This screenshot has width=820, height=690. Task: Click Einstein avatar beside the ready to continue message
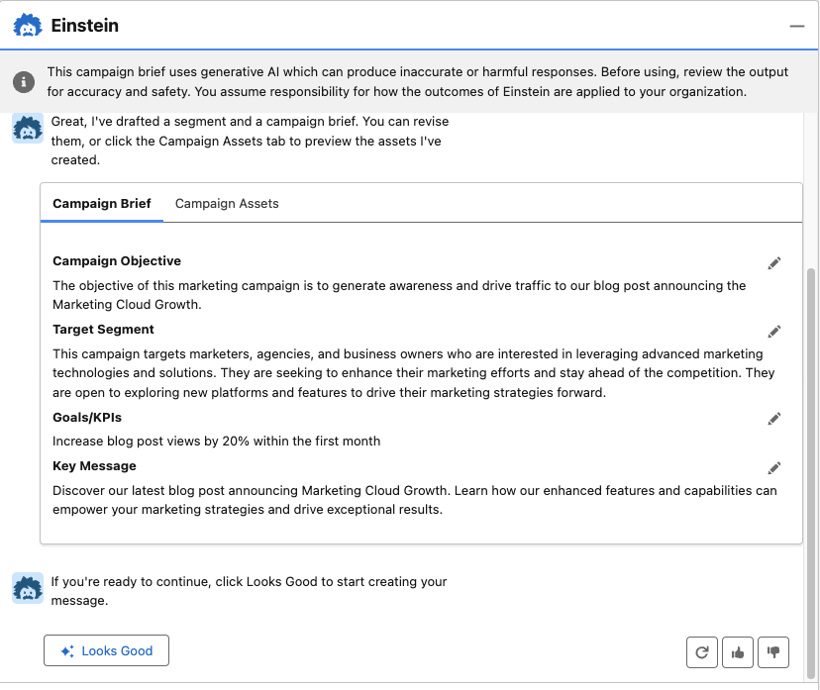(28, 588)
